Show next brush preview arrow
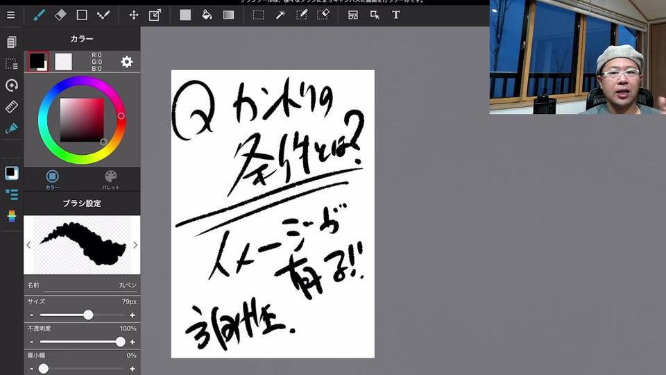Viewport: 666px width, 375px height. point(135,245)
